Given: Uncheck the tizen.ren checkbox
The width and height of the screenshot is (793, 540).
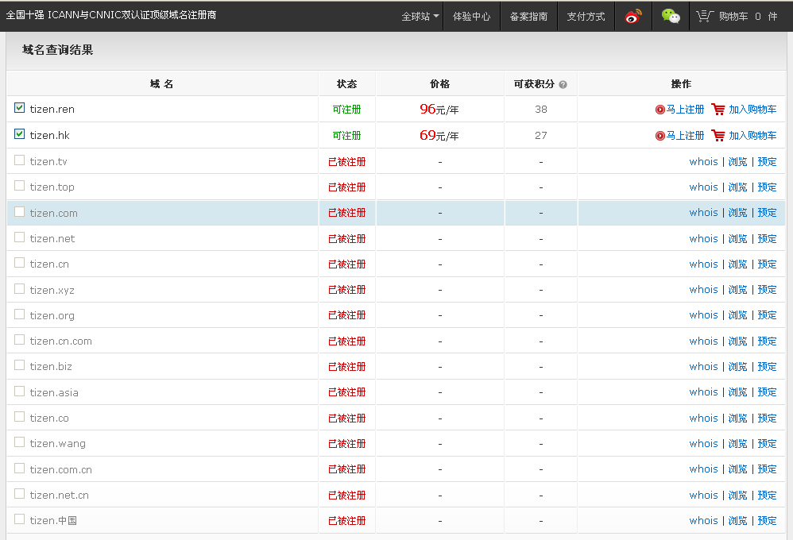Looking at the screenshot, I should [19, 108].
